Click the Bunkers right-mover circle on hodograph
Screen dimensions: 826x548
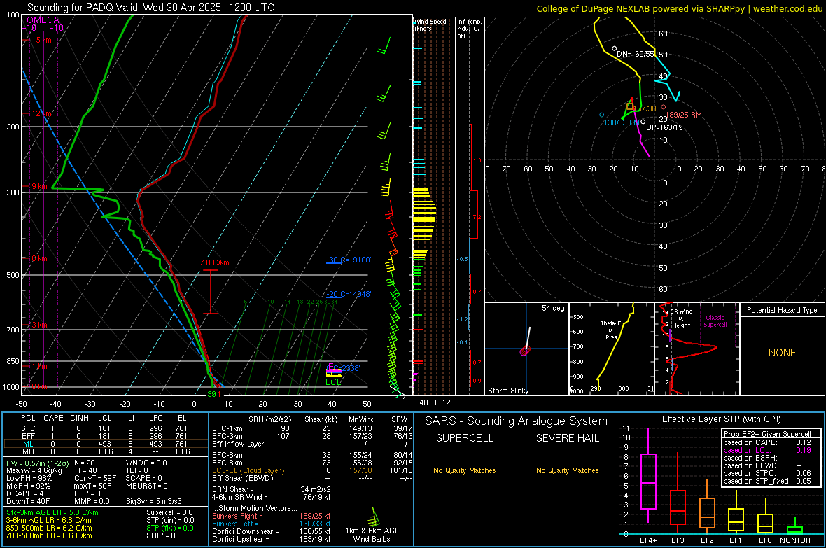click(663, 107)
